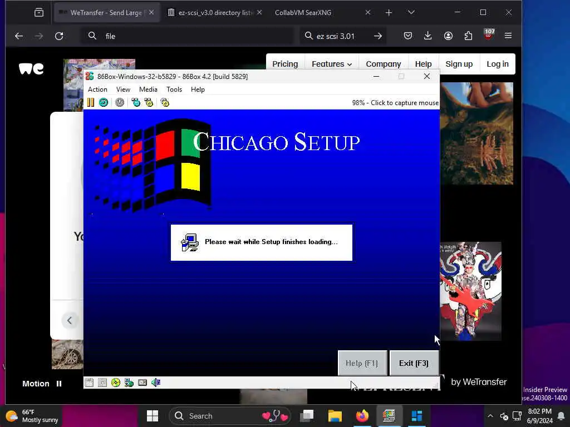Reload the current page
Screen dimensions: 570x427
(59, 36)
